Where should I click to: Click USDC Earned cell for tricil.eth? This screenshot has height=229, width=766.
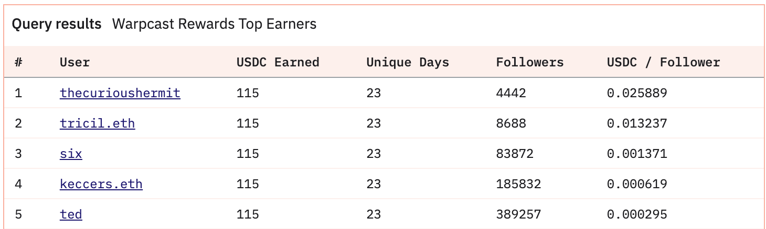(x=248, y=123)
